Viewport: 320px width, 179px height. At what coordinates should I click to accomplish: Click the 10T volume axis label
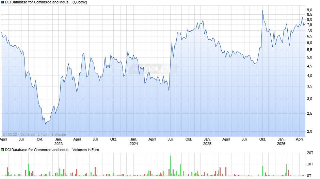tap(310, 164)
